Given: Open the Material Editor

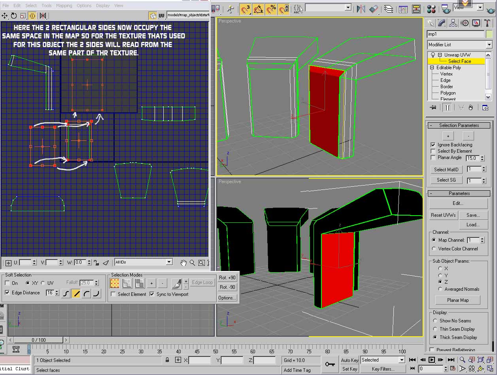Looking at the screenshot, I should [431, 9].
